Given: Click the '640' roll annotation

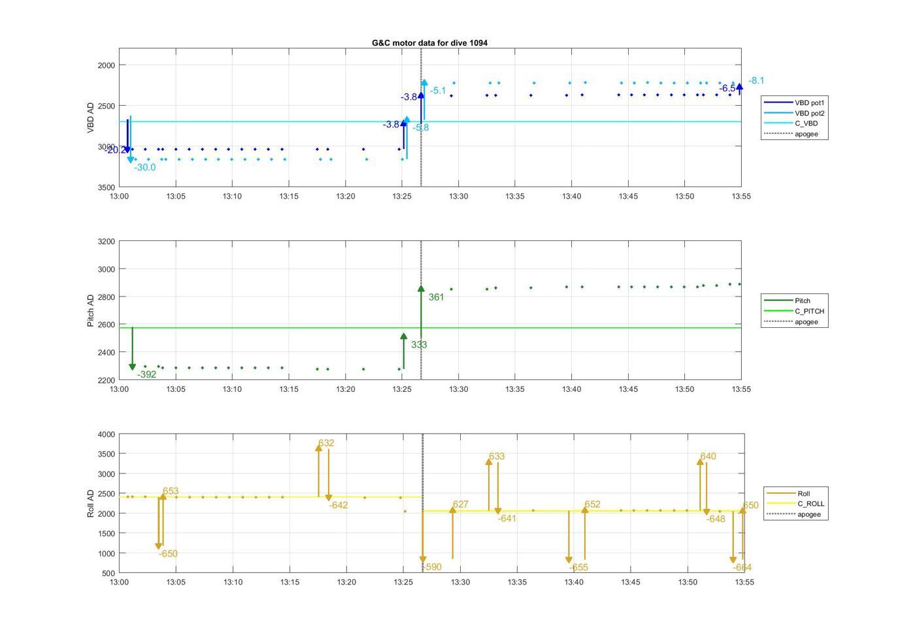Looking at the screenshot, I should pyautogui.click(x=708, y=457).
